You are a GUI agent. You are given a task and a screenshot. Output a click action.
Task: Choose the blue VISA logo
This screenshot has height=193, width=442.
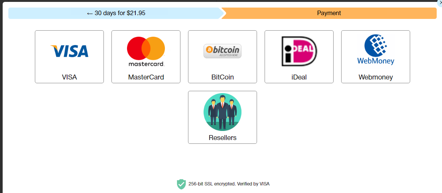click(x=69, y=51)
